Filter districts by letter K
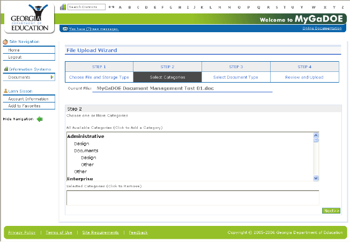The height and width of the screenshot is (242, 350). [x=202, y=7]
